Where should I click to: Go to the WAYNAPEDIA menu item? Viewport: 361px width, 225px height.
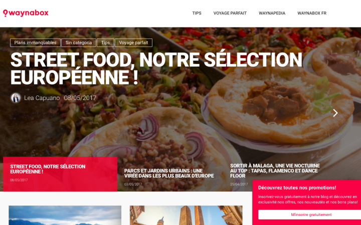tap(272, 13)
